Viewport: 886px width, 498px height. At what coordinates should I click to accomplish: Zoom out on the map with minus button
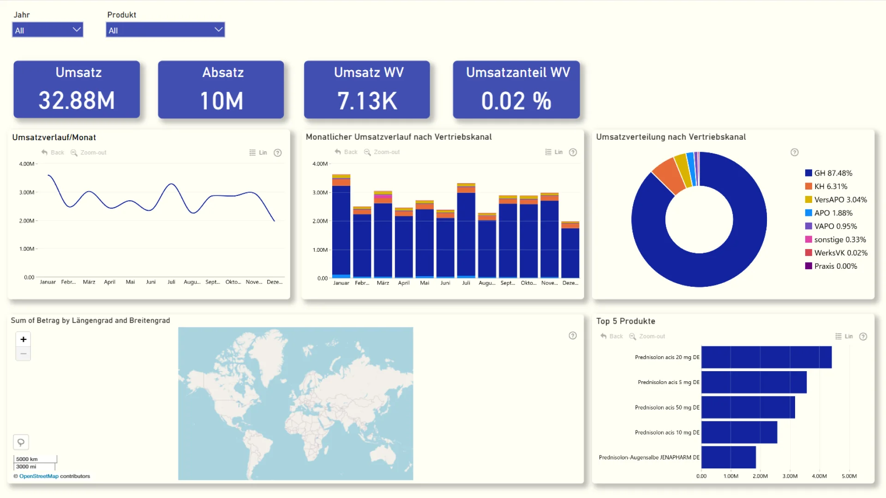(23, 354)
